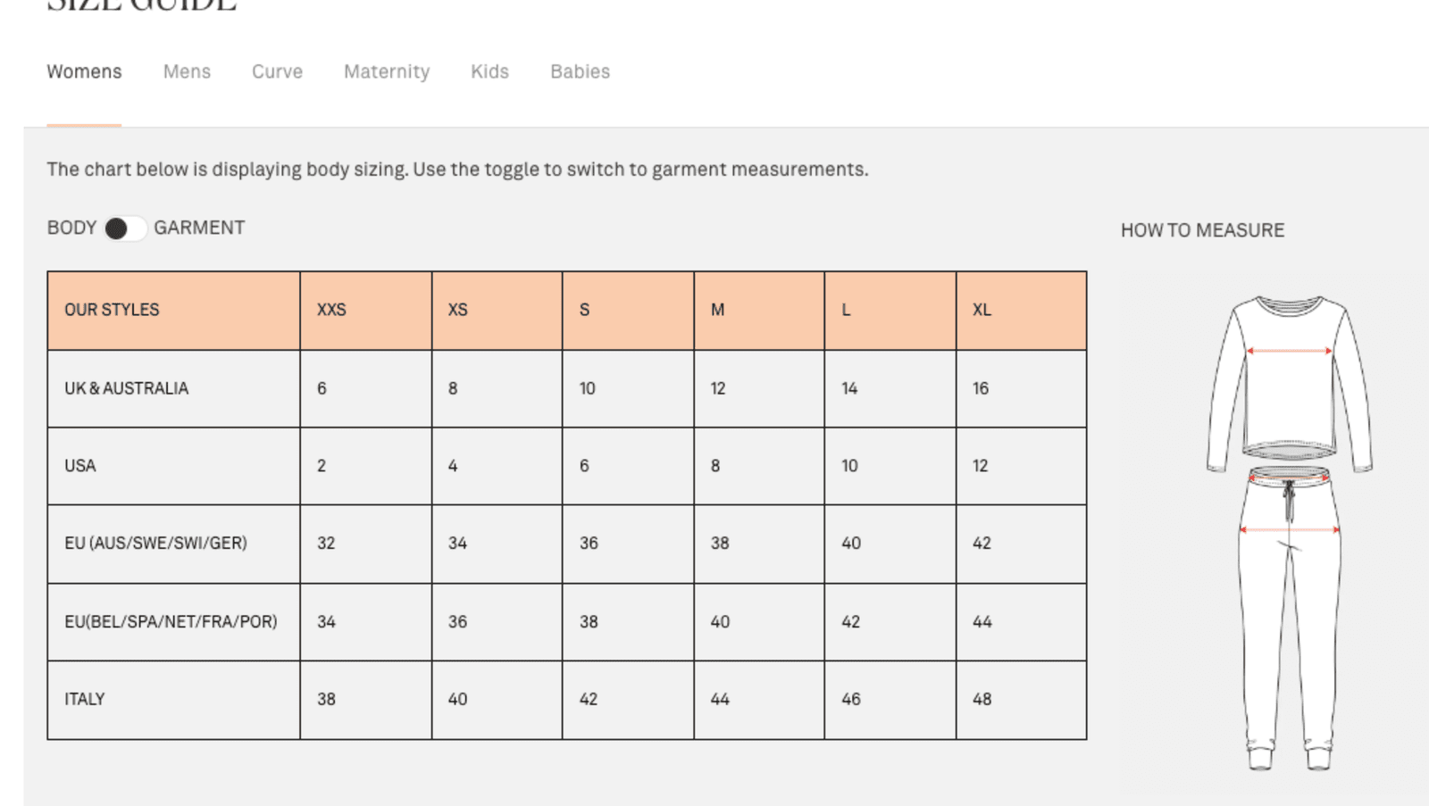Select the ITALY row label
Viewport: 1429px width, 806px height.
coord(85,699)
